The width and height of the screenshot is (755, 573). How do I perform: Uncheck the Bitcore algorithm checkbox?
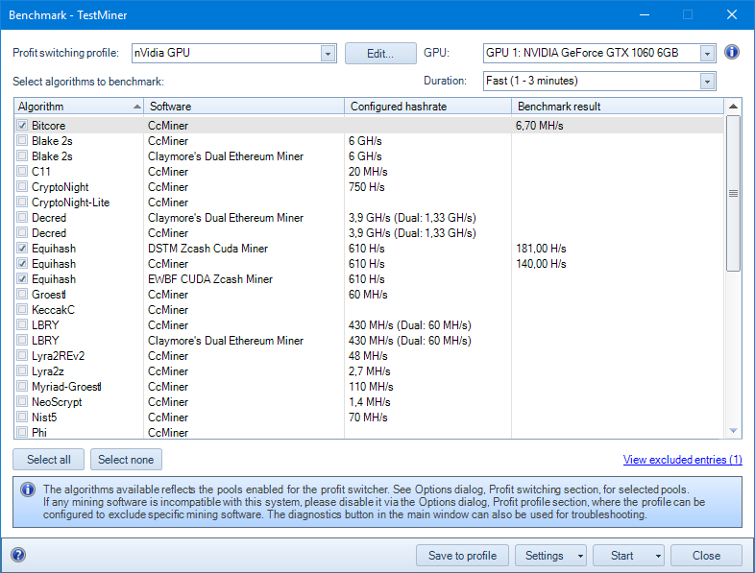click(x=22, y=125)
